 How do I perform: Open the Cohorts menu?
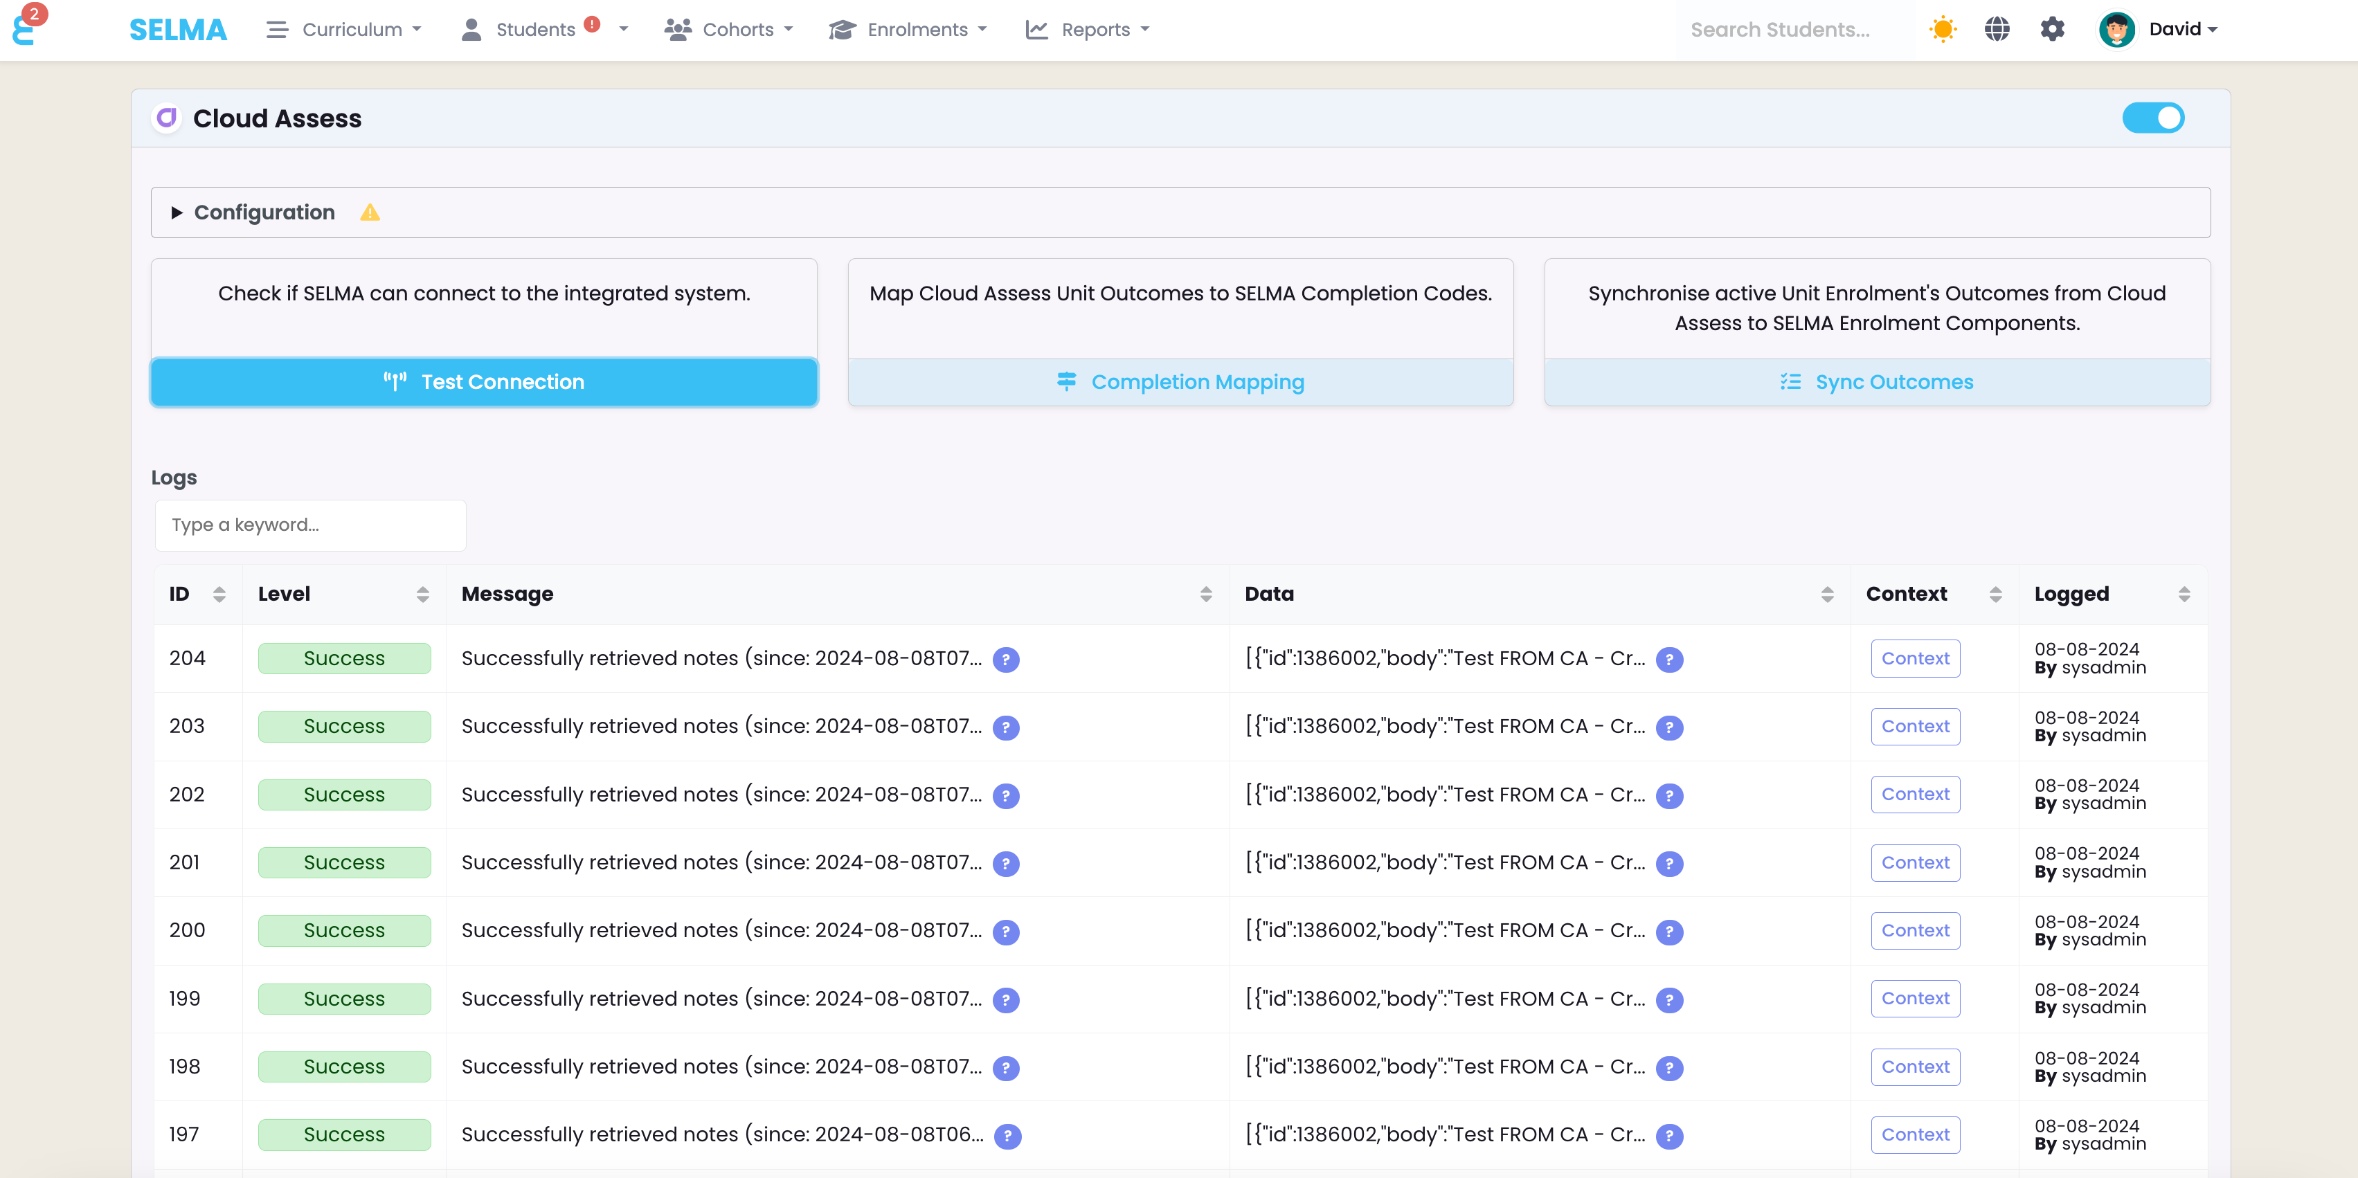[728, 29]
